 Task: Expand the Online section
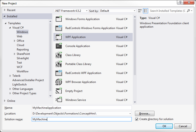coord(5,101)
